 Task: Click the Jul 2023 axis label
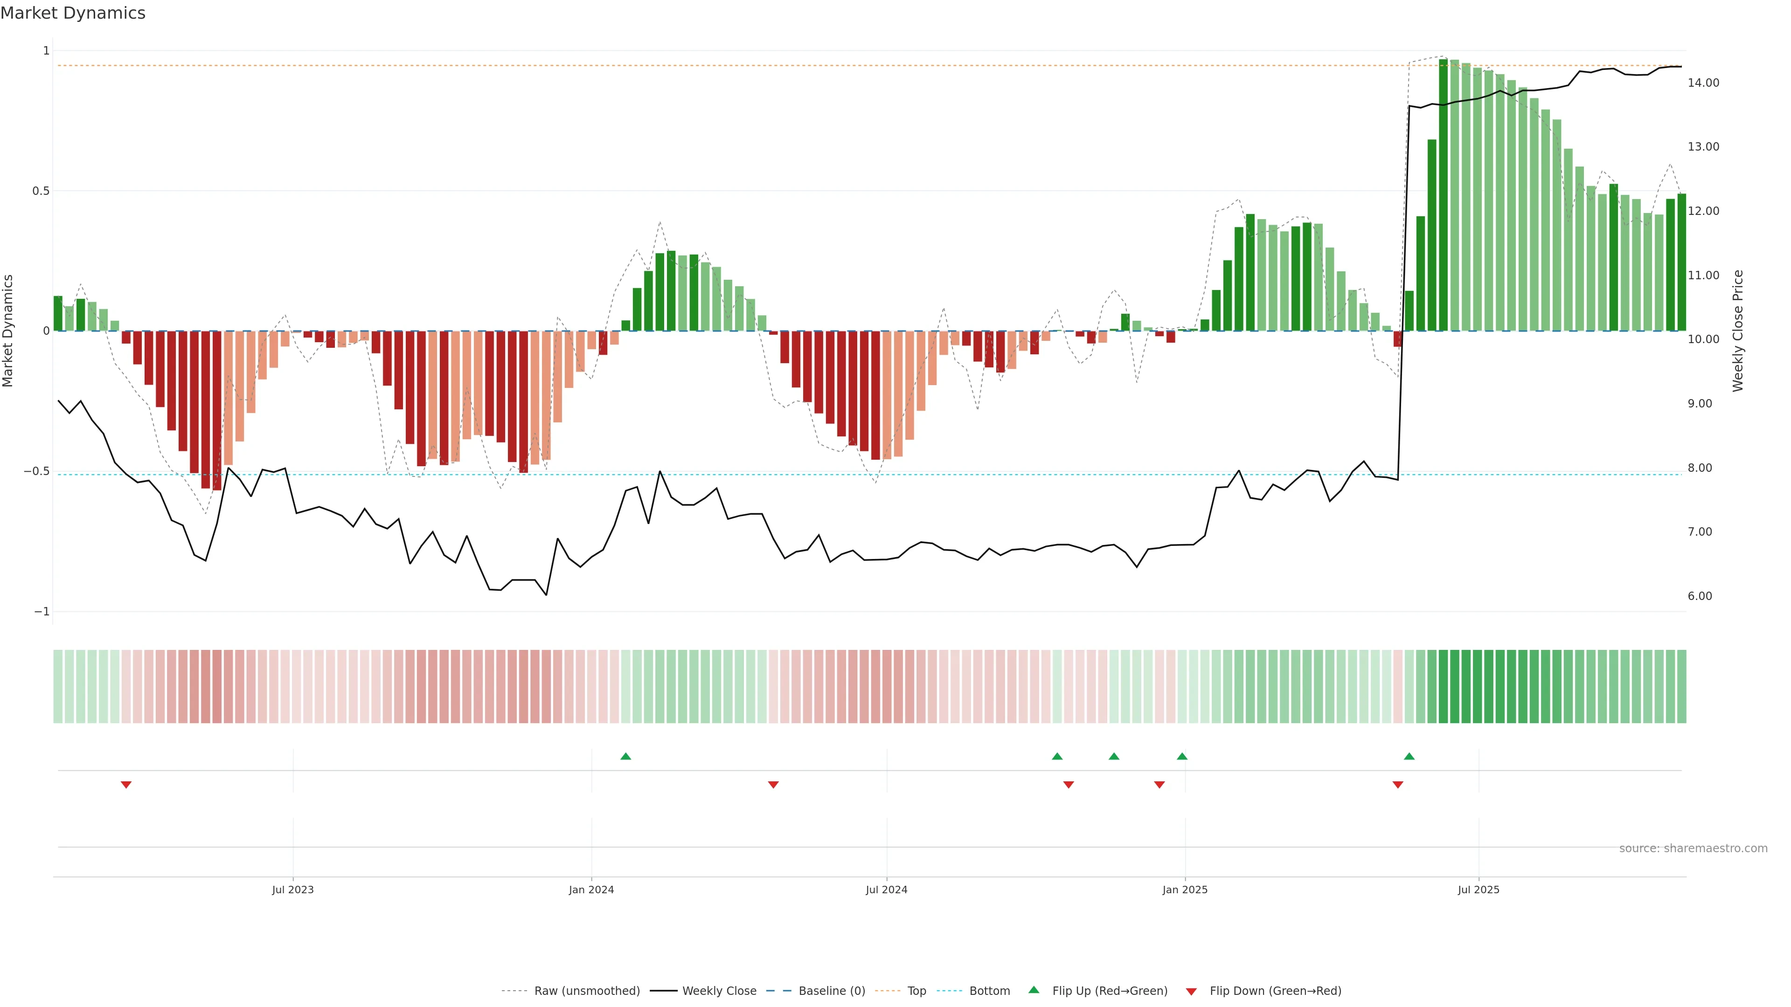click(x=293, y=890)
